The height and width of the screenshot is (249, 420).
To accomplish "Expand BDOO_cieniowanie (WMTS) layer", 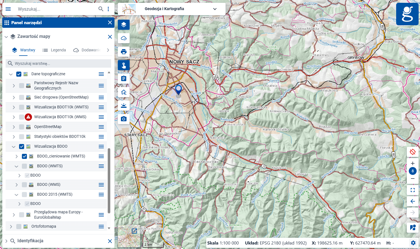I will [x=17, y=156].
